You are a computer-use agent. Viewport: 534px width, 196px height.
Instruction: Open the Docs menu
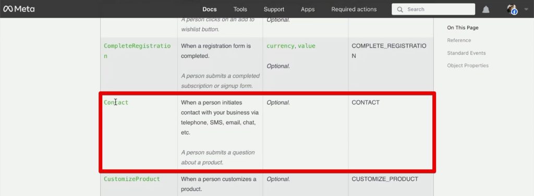click(210, 9)
